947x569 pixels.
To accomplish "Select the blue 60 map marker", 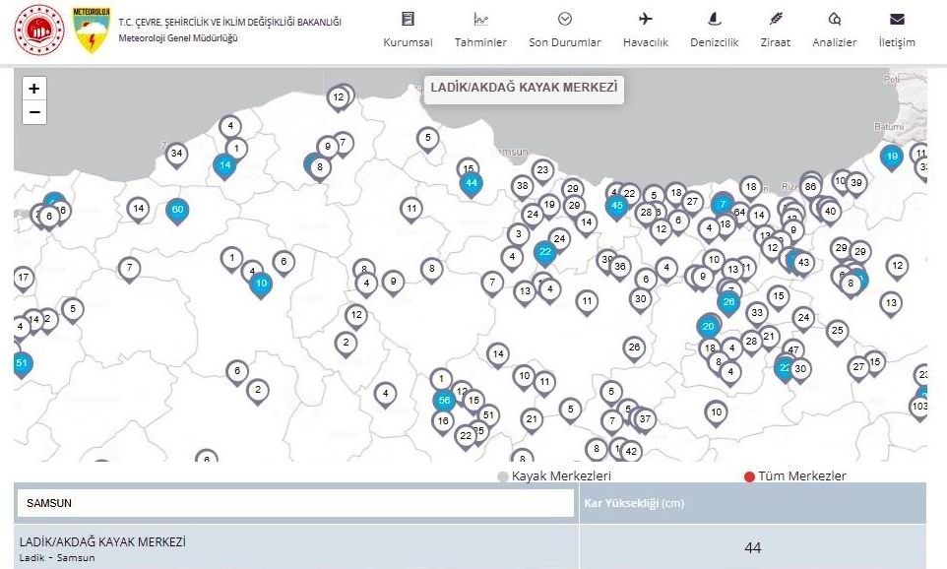I will [177, 210].
